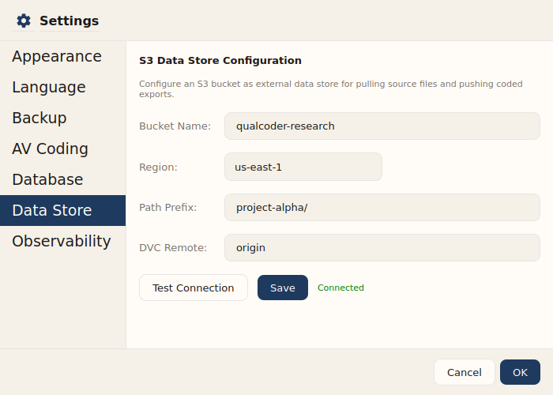The height and width of the screenshot is (395, 553).
Task: Open the Appearance settings section
Action: [x=62, y=56]
